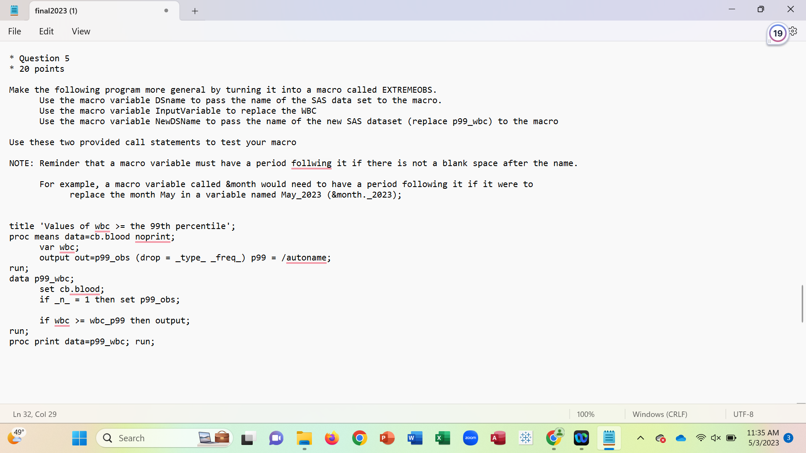The image size is (806, 453).
Task: Open the Start menu
Action: point(79,438)
